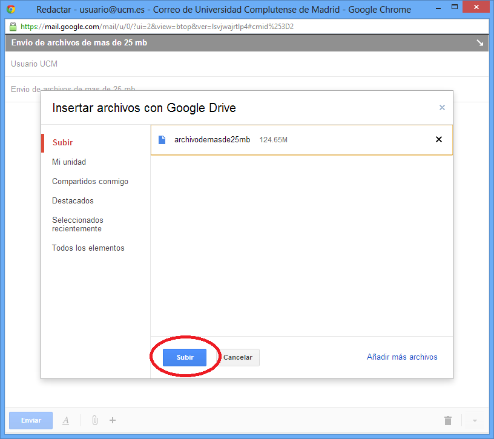Click the pop-in arrow icon in compose header

click(x=480, y=42)
